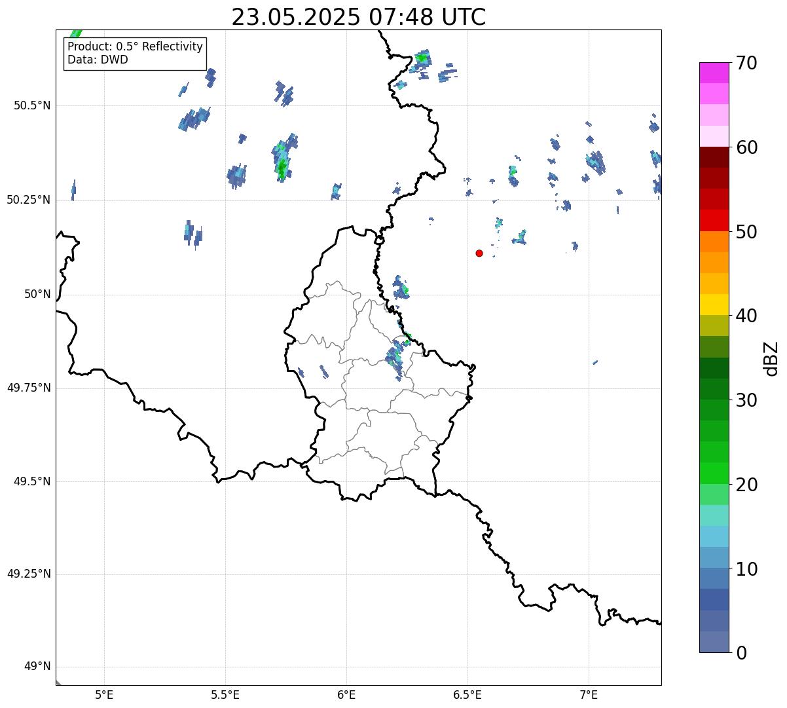This screenshot has height=708, width=787.
Task: Click the radar echo on border near 6.25°E 50°N
Action: [400, 287]
